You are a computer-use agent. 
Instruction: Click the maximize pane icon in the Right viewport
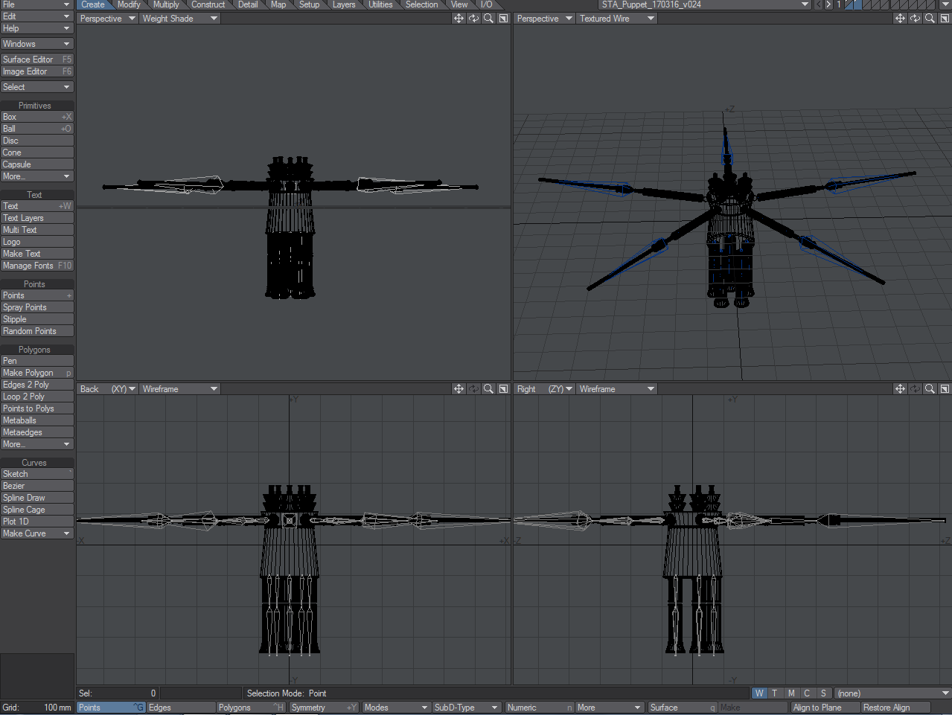click(x=945, y=388)
